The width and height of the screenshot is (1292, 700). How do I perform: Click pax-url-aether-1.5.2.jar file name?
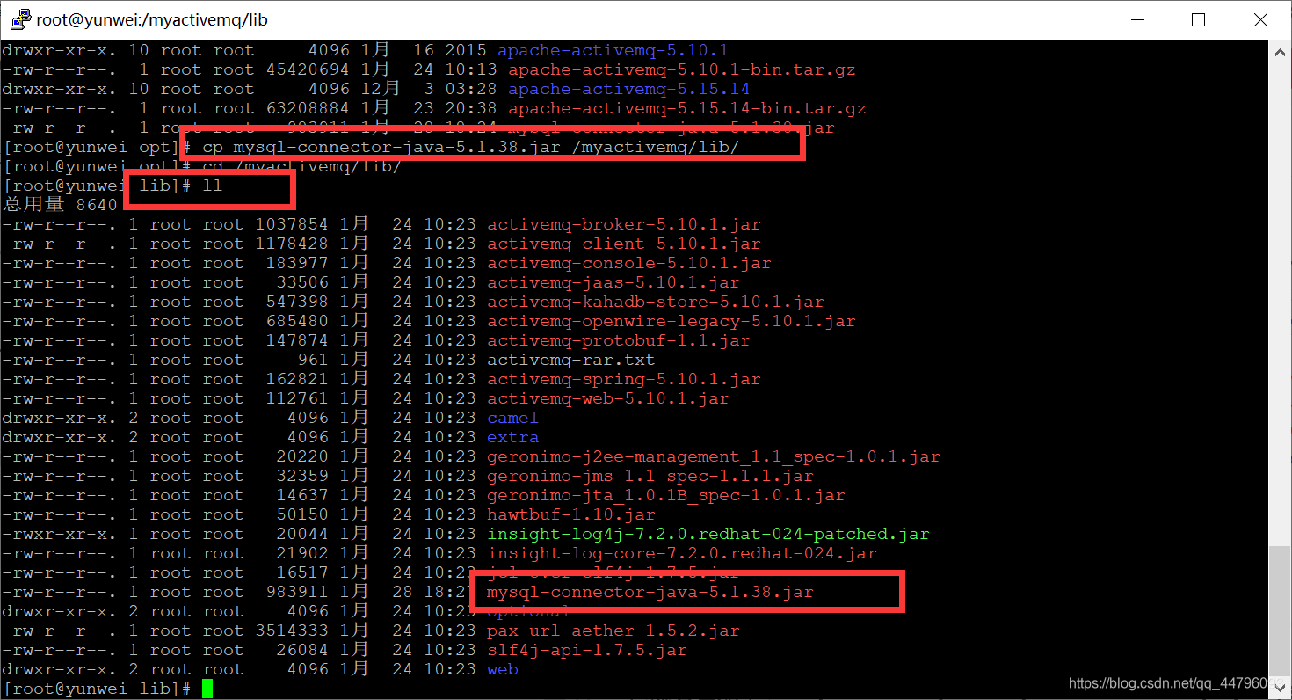pos(613,631)
